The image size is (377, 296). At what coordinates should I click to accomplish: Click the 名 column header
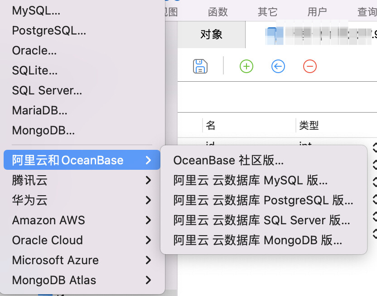[x=211, y=125]
